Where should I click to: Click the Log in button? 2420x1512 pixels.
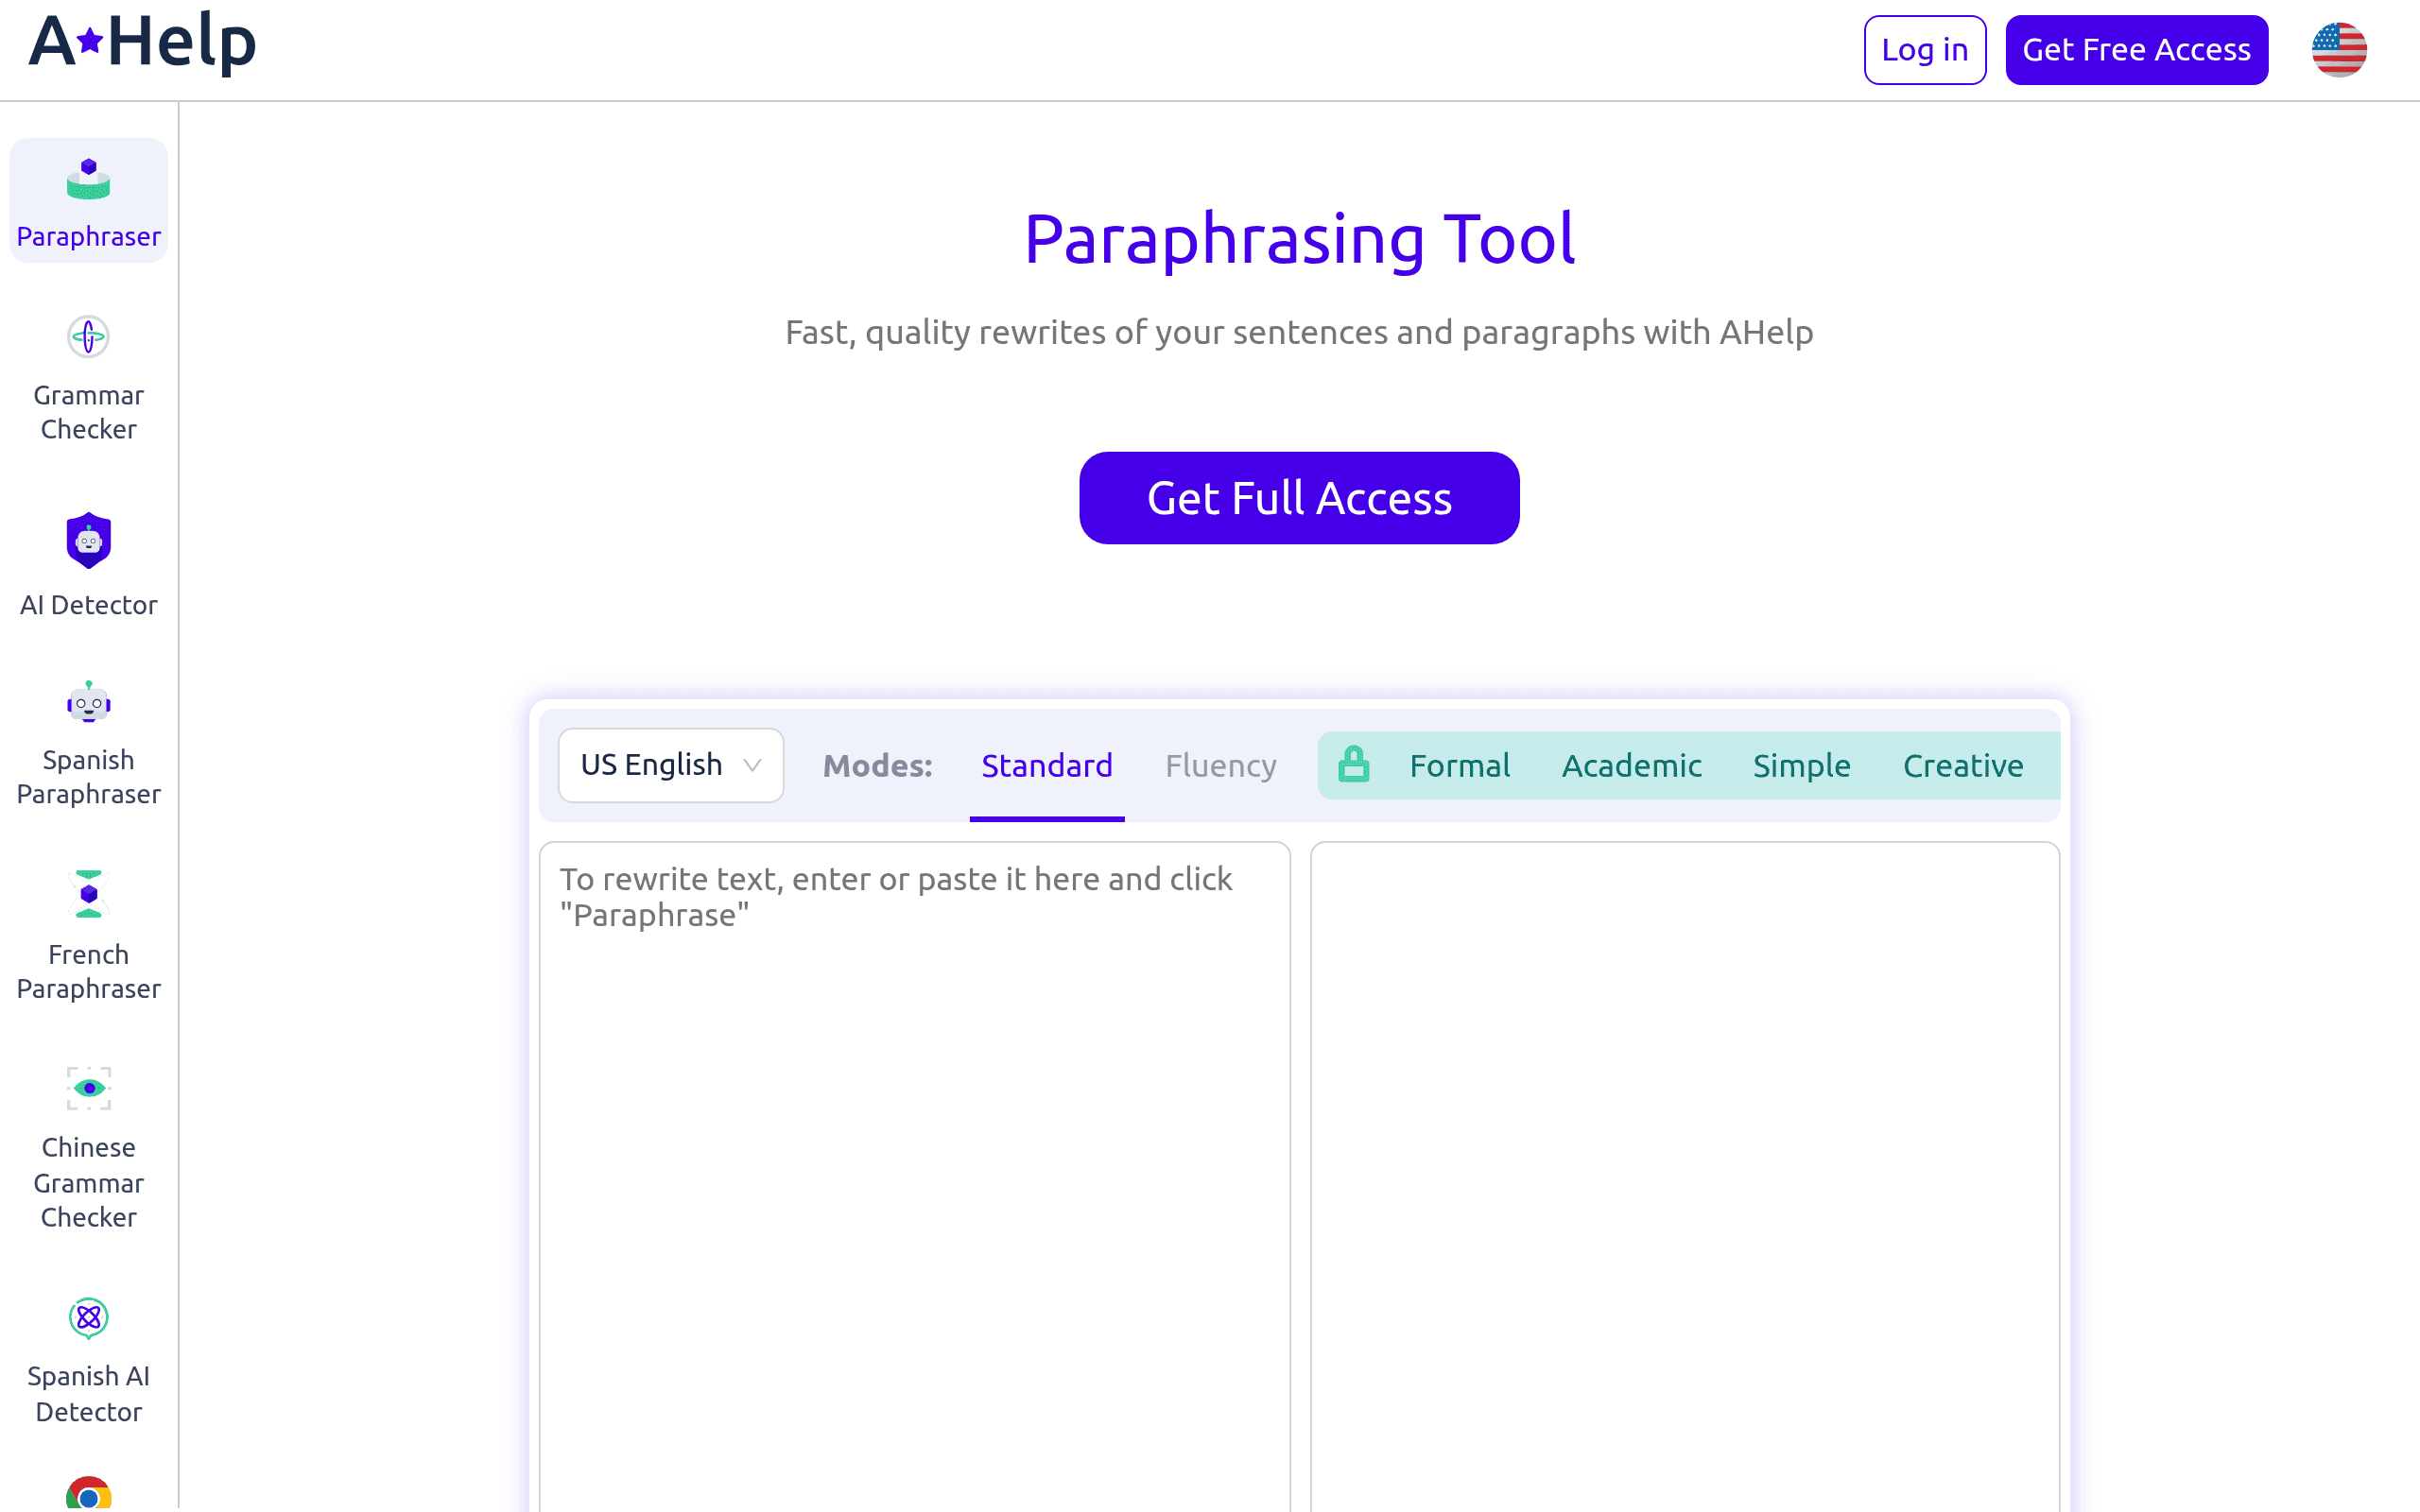[x=1924, y=50]
